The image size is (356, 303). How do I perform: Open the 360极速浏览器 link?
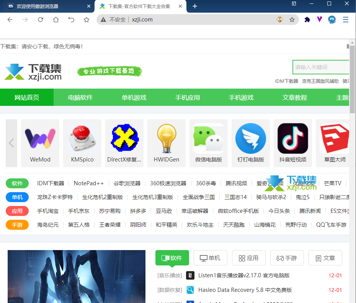(x=168, y=183)
